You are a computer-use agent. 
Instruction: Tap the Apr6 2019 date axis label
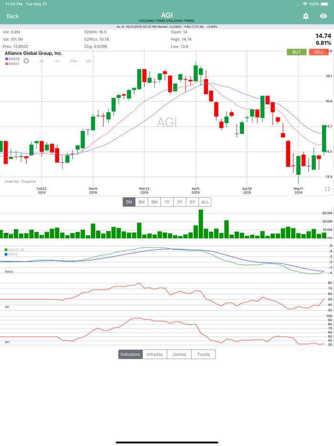(x=196, y=190)
